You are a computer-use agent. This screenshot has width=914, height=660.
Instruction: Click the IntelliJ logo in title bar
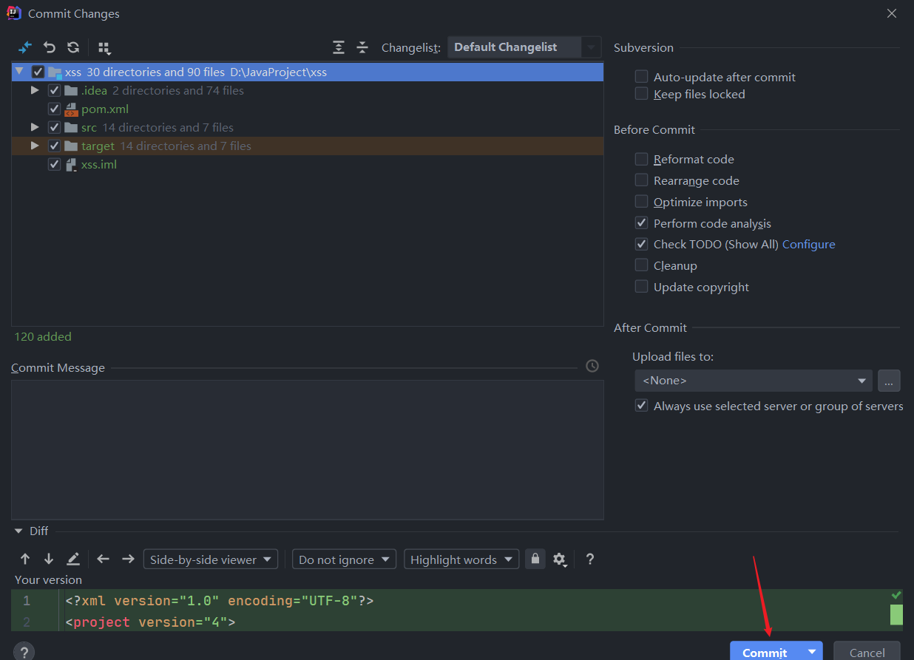tap(13, 13)
